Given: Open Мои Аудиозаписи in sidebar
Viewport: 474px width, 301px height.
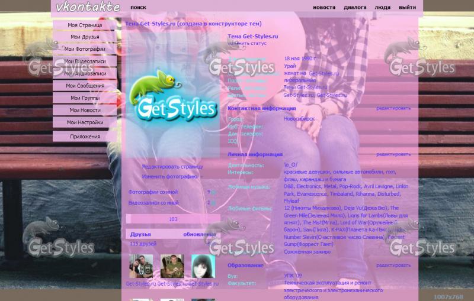Looking at the screenshot, I should pyautogui.click(x=85, y=73).
